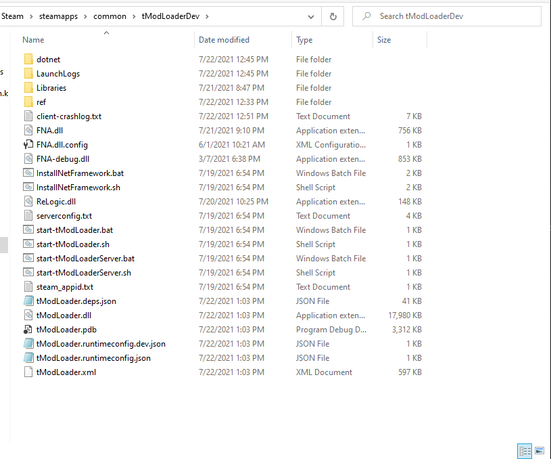The image size is (551, 459).
Task: Click the FNA.dll.config file icon
Action: 28,145
